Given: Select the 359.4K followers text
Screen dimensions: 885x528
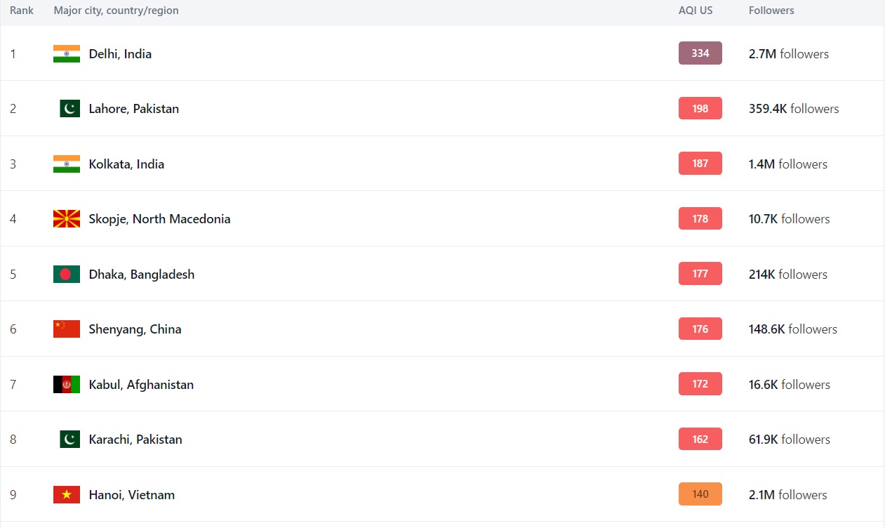Looking at the screenshot, I should tap(794, 109).
